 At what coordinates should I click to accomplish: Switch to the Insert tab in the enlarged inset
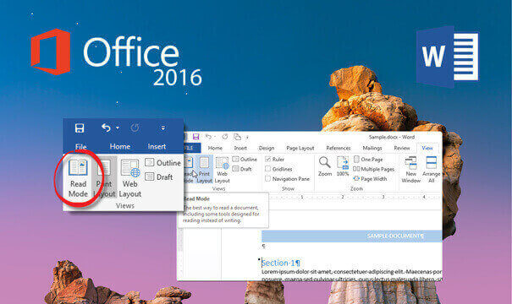click(x=157, y=147)
